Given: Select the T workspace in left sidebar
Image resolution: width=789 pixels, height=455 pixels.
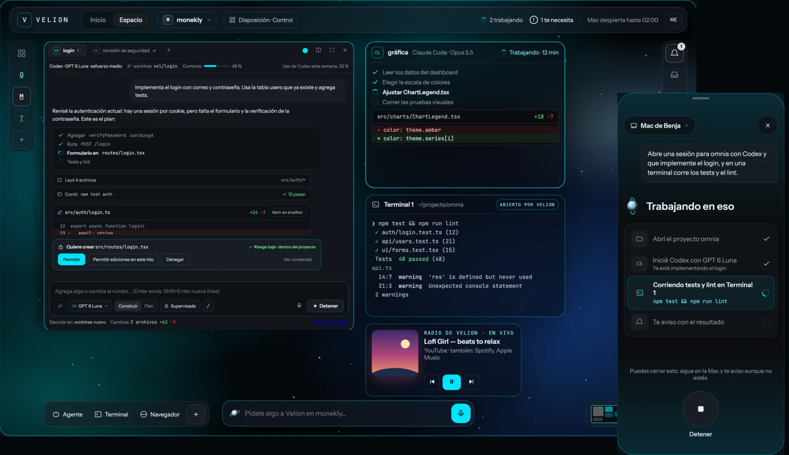Looking at the screenshot, I should click(x=21, y=118).
